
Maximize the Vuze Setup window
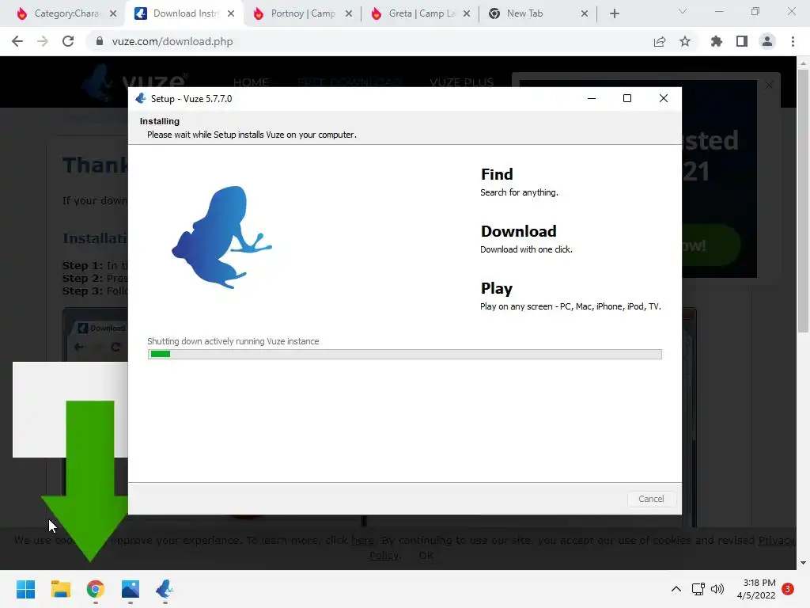627,98
